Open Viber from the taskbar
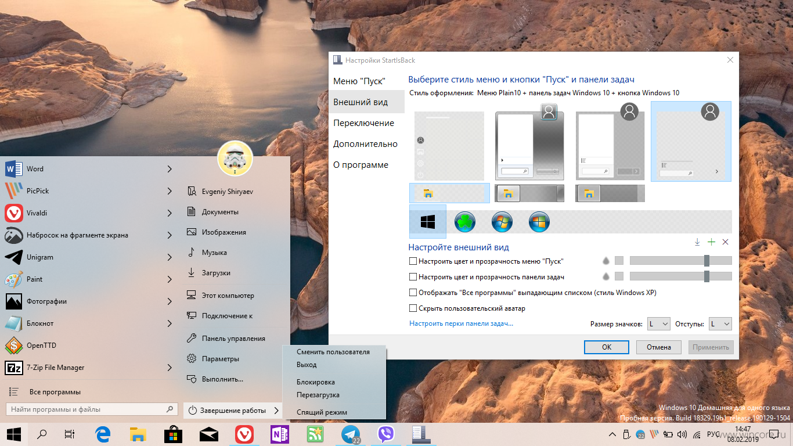 (x=385, y=434)
